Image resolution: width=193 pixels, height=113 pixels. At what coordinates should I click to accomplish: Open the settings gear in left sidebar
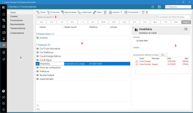point(4,103)
